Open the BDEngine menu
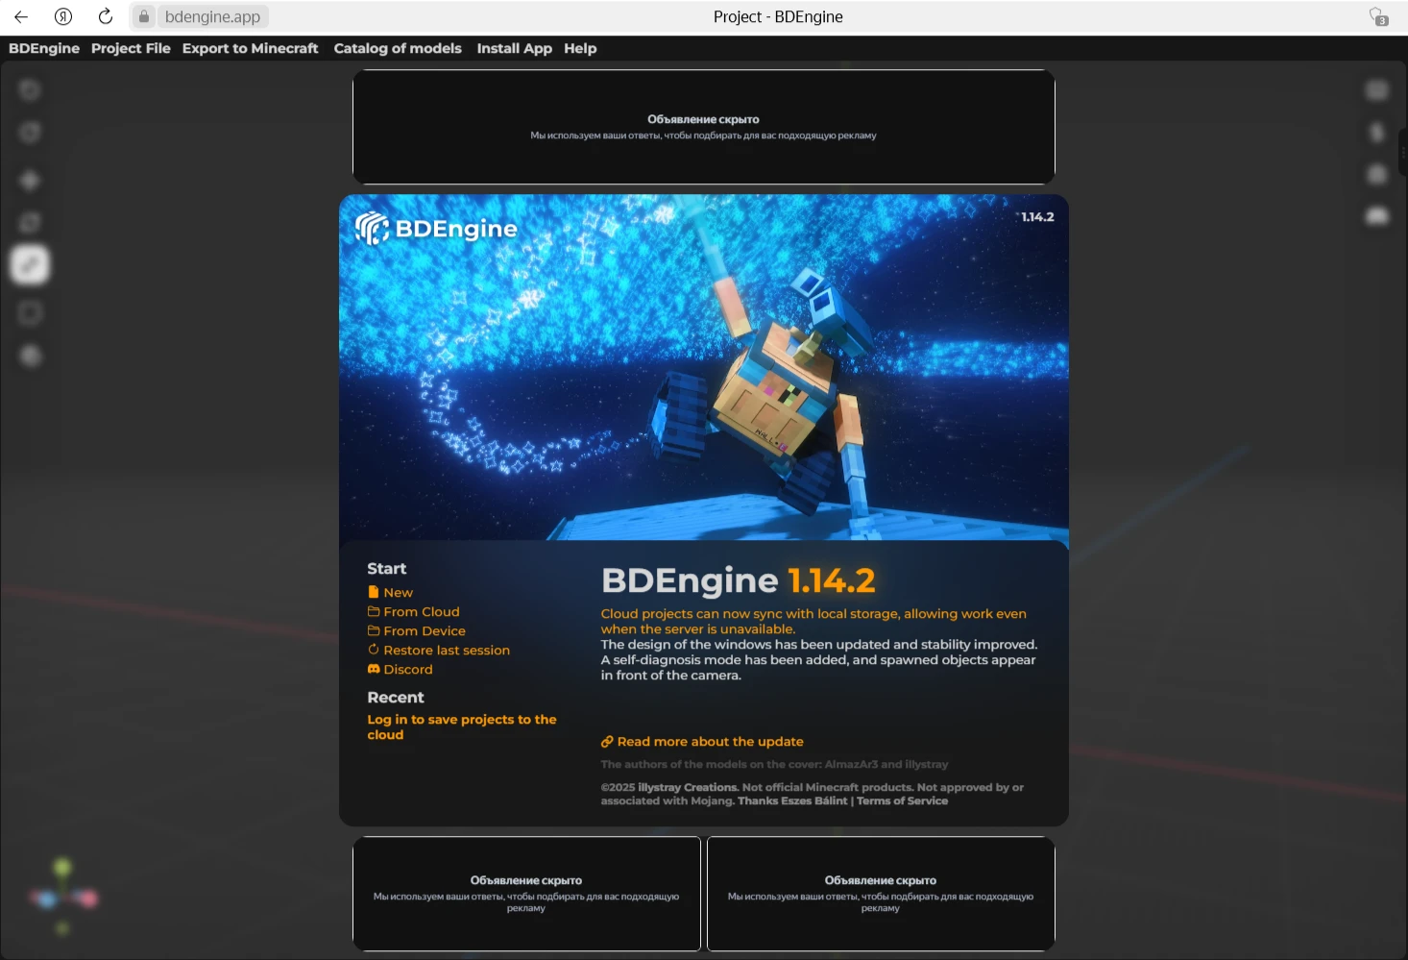This screenshot has height=960, width=1408. (x=44, y=48)
